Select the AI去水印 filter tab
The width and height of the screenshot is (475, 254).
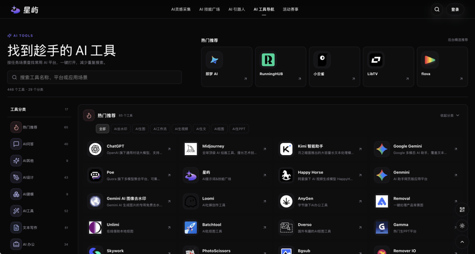tap(121, 129)
